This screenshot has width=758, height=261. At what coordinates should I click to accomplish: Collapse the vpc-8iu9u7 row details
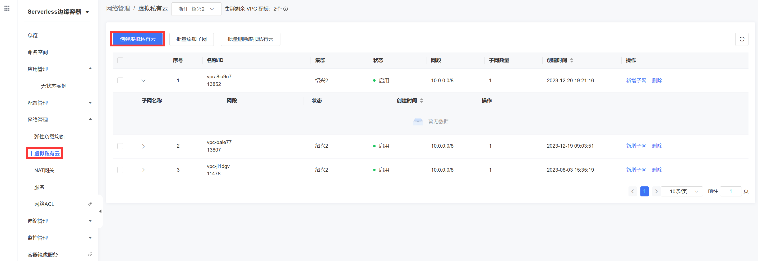click(143, 80)
